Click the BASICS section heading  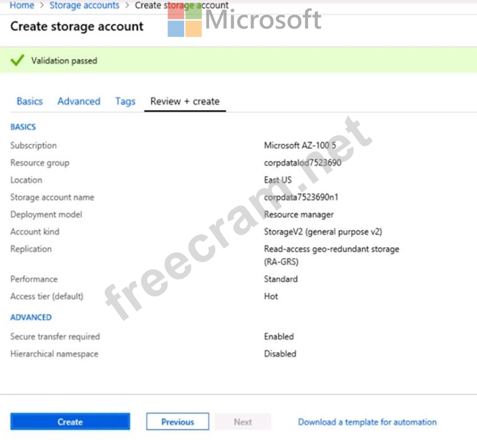23,127
